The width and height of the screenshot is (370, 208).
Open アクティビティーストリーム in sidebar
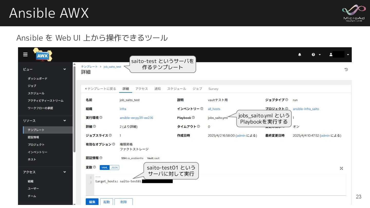point(45,101)
